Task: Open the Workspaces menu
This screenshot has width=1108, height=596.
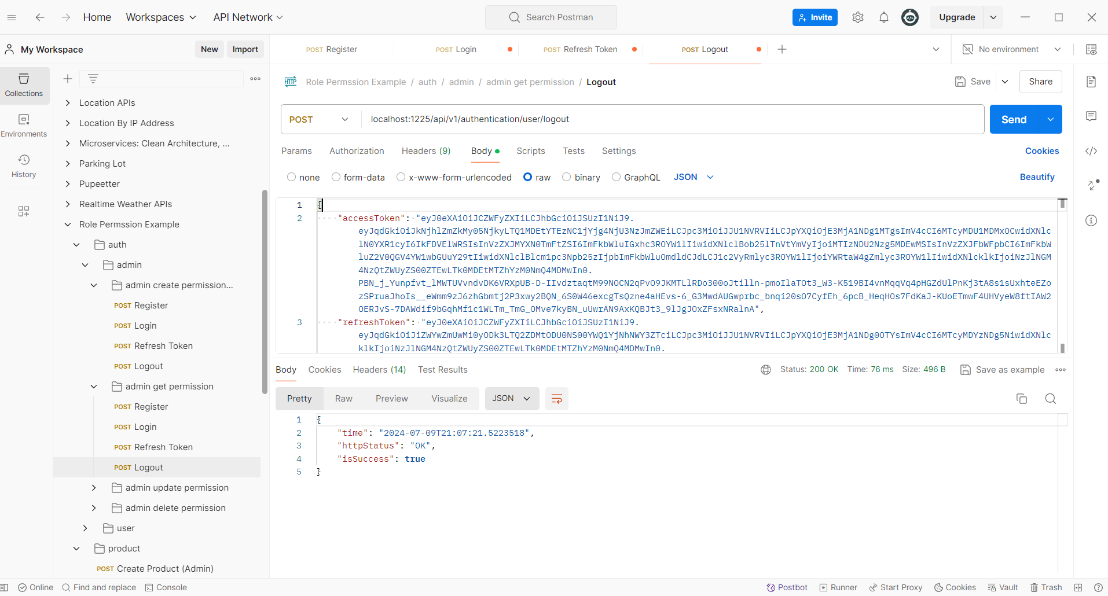Action: (161, 17)
